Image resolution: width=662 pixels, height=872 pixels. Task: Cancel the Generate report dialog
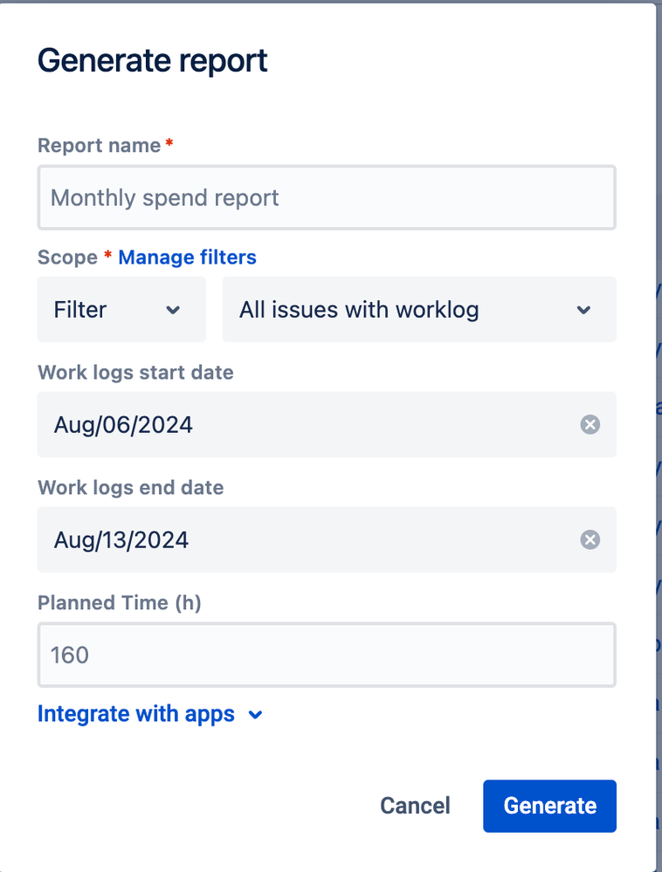415,806
